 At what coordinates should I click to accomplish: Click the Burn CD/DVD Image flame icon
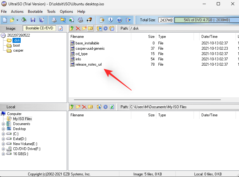click(x=89, y=20)
